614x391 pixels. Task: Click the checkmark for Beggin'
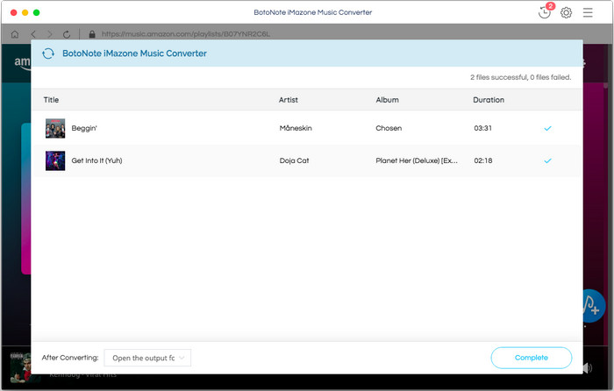pos(547,128)
